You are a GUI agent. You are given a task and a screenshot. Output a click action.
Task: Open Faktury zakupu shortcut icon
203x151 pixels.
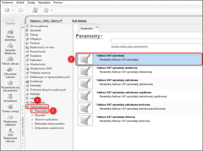tap(10, 59)
